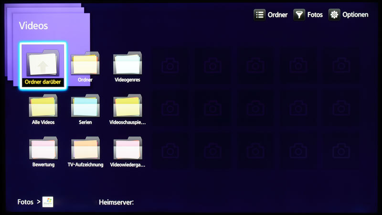Select the Ordner view label
Viewport: 382px width, 215px height.
coord(277,15)
